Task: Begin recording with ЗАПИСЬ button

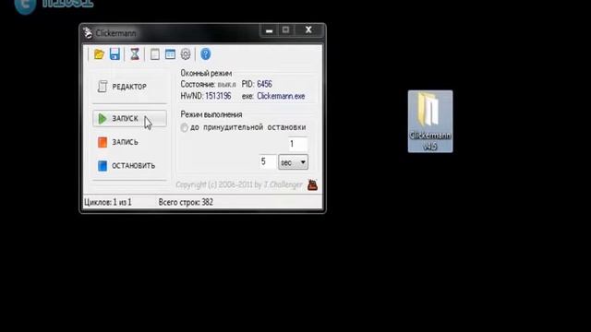Action: [129, 142]
